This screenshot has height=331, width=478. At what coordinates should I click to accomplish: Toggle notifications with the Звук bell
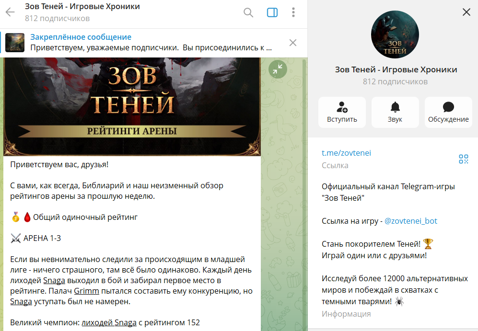coord(395,112)
